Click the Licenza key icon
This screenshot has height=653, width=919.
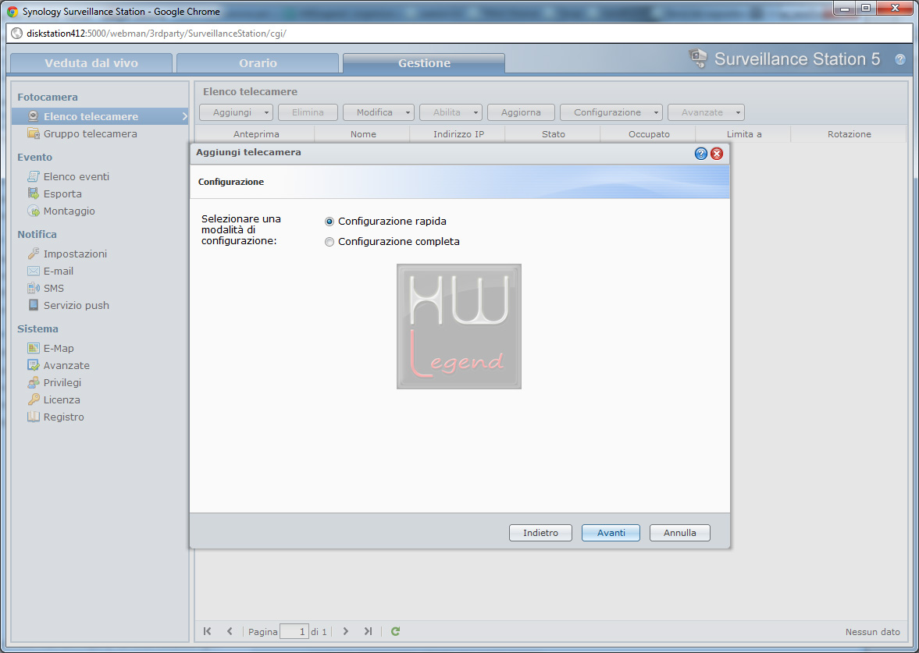pos(34,399)
